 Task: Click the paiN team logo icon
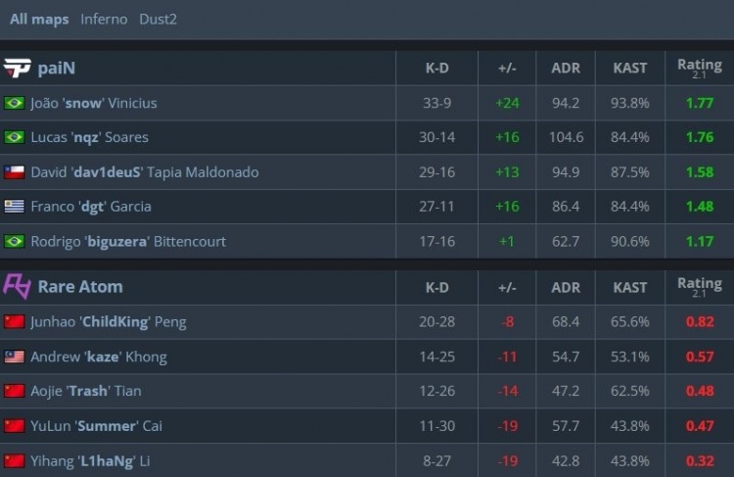pos(17,68)
